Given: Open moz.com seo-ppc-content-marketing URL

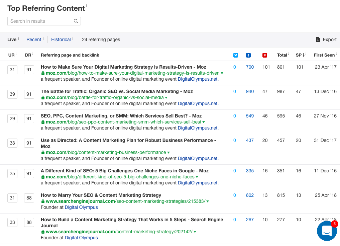Looking at the screenshot, I should click(x=124, y=122).
